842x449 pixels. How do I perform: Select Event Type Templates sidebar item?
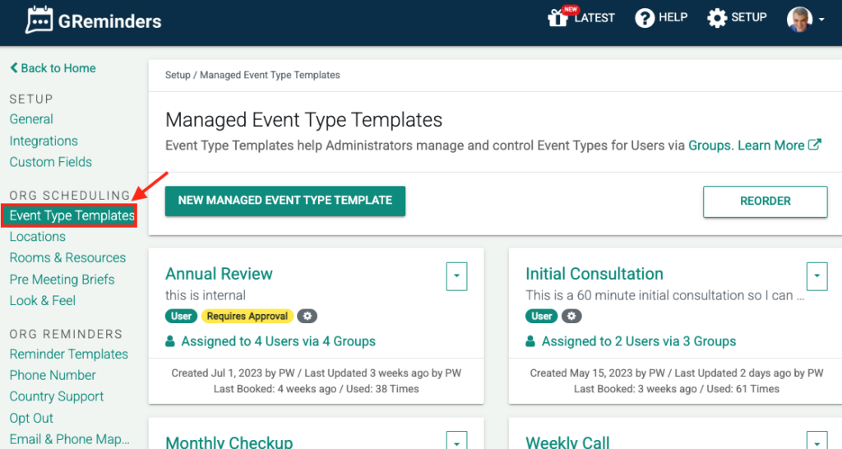(69, 215)
